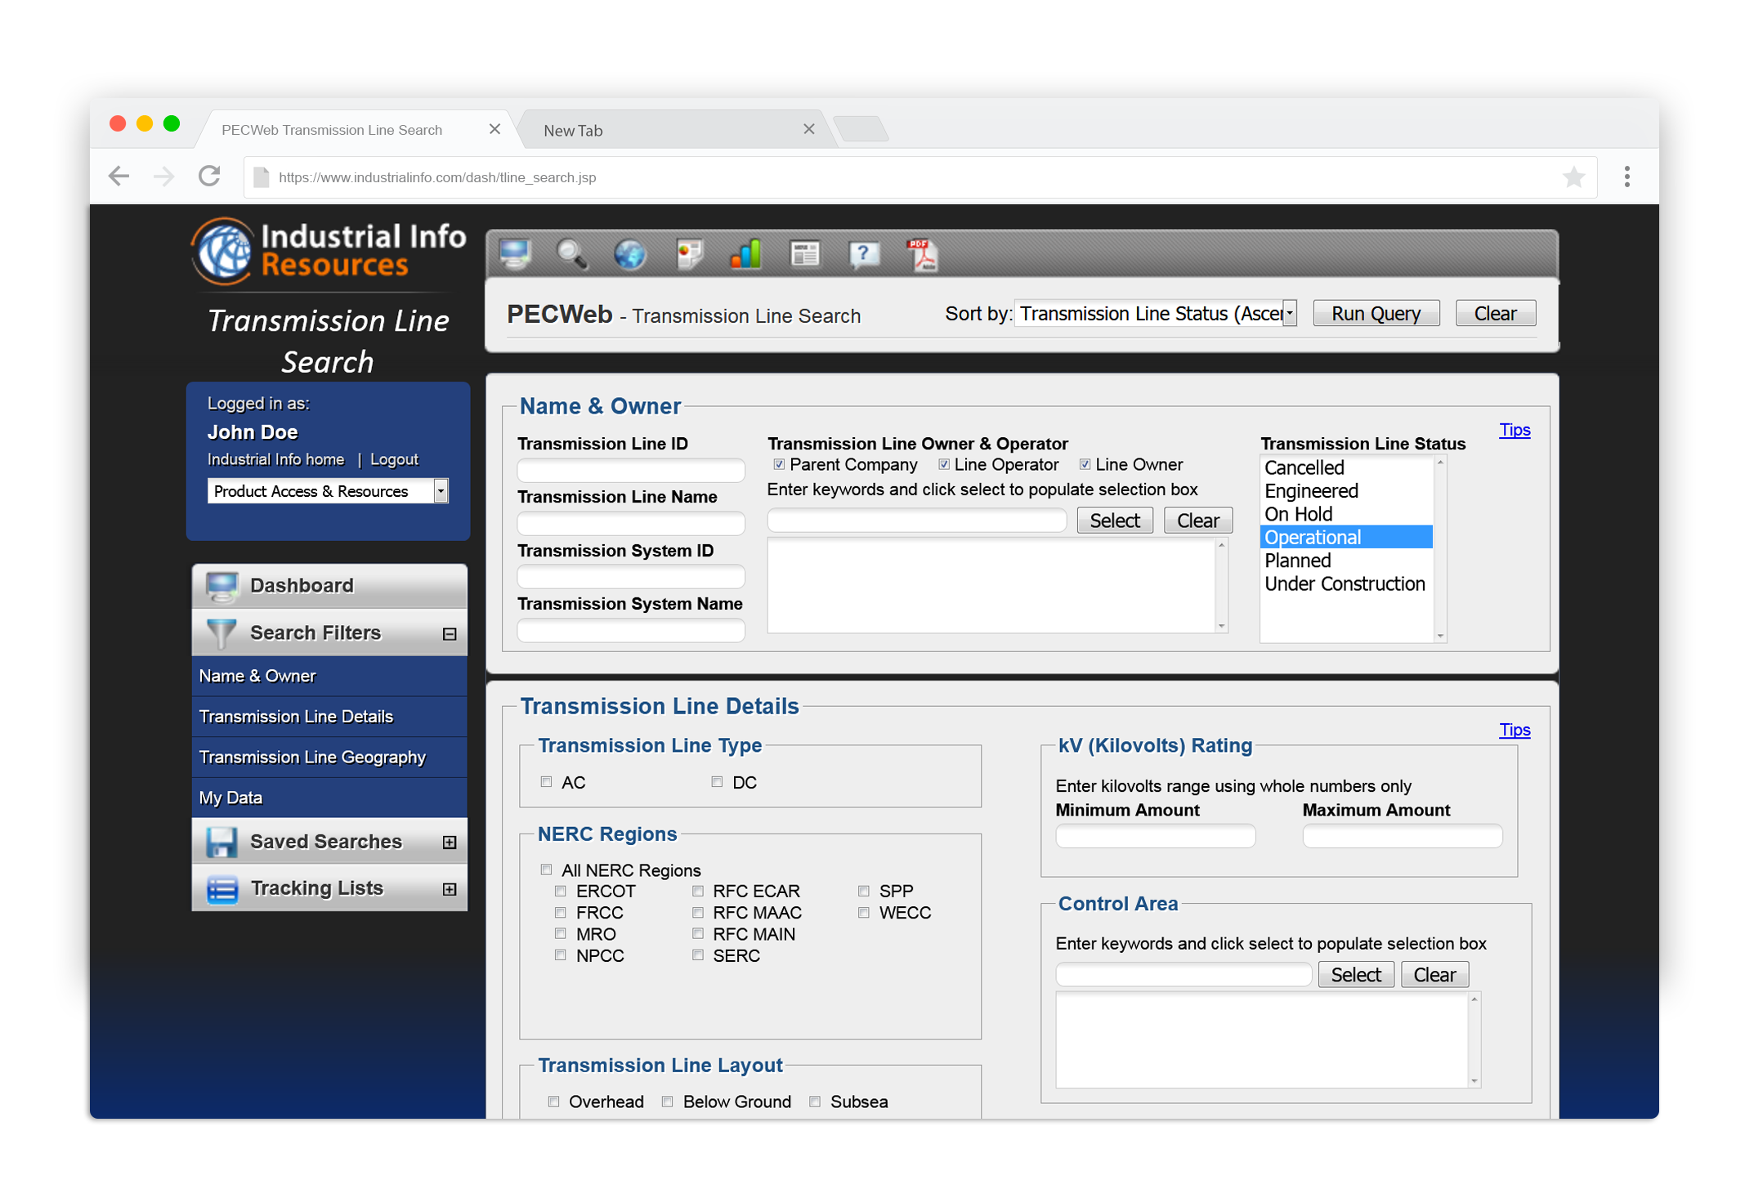Uncheck the Line Owner checkbox
Screen dimensions: 1754x1189
[x=1085, y=465]
